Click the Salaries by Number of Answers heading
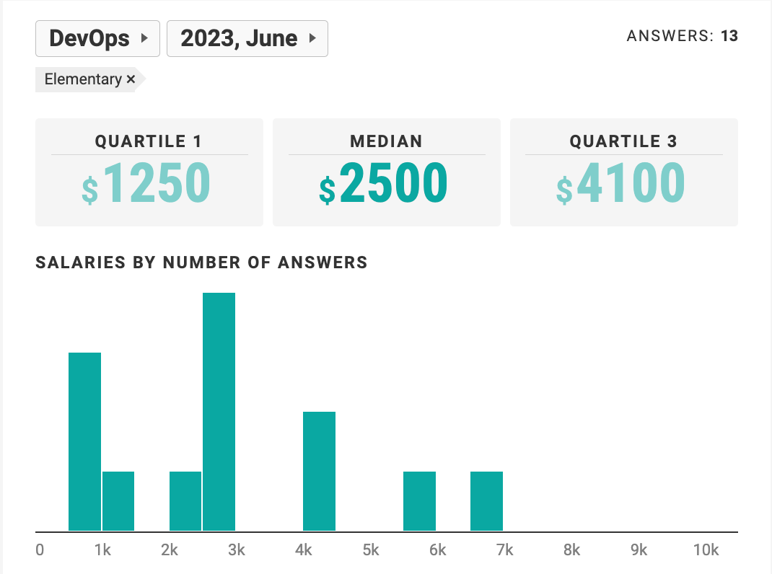 201,262
